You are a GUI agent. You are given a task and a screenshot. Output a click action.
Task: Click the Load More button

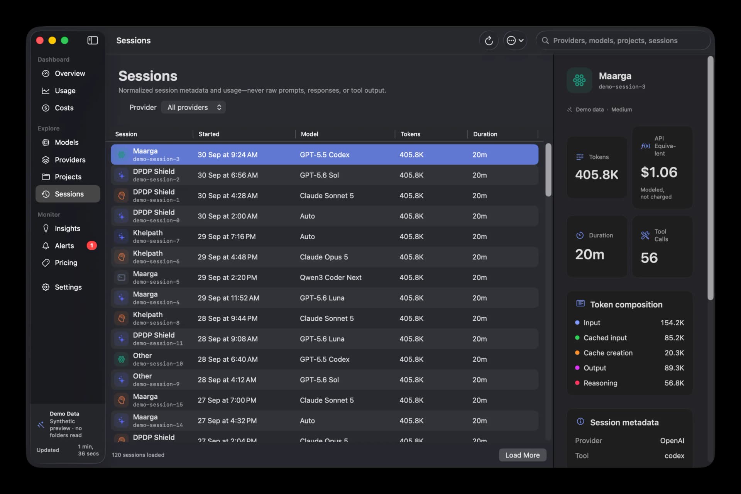tap(523, 455)
